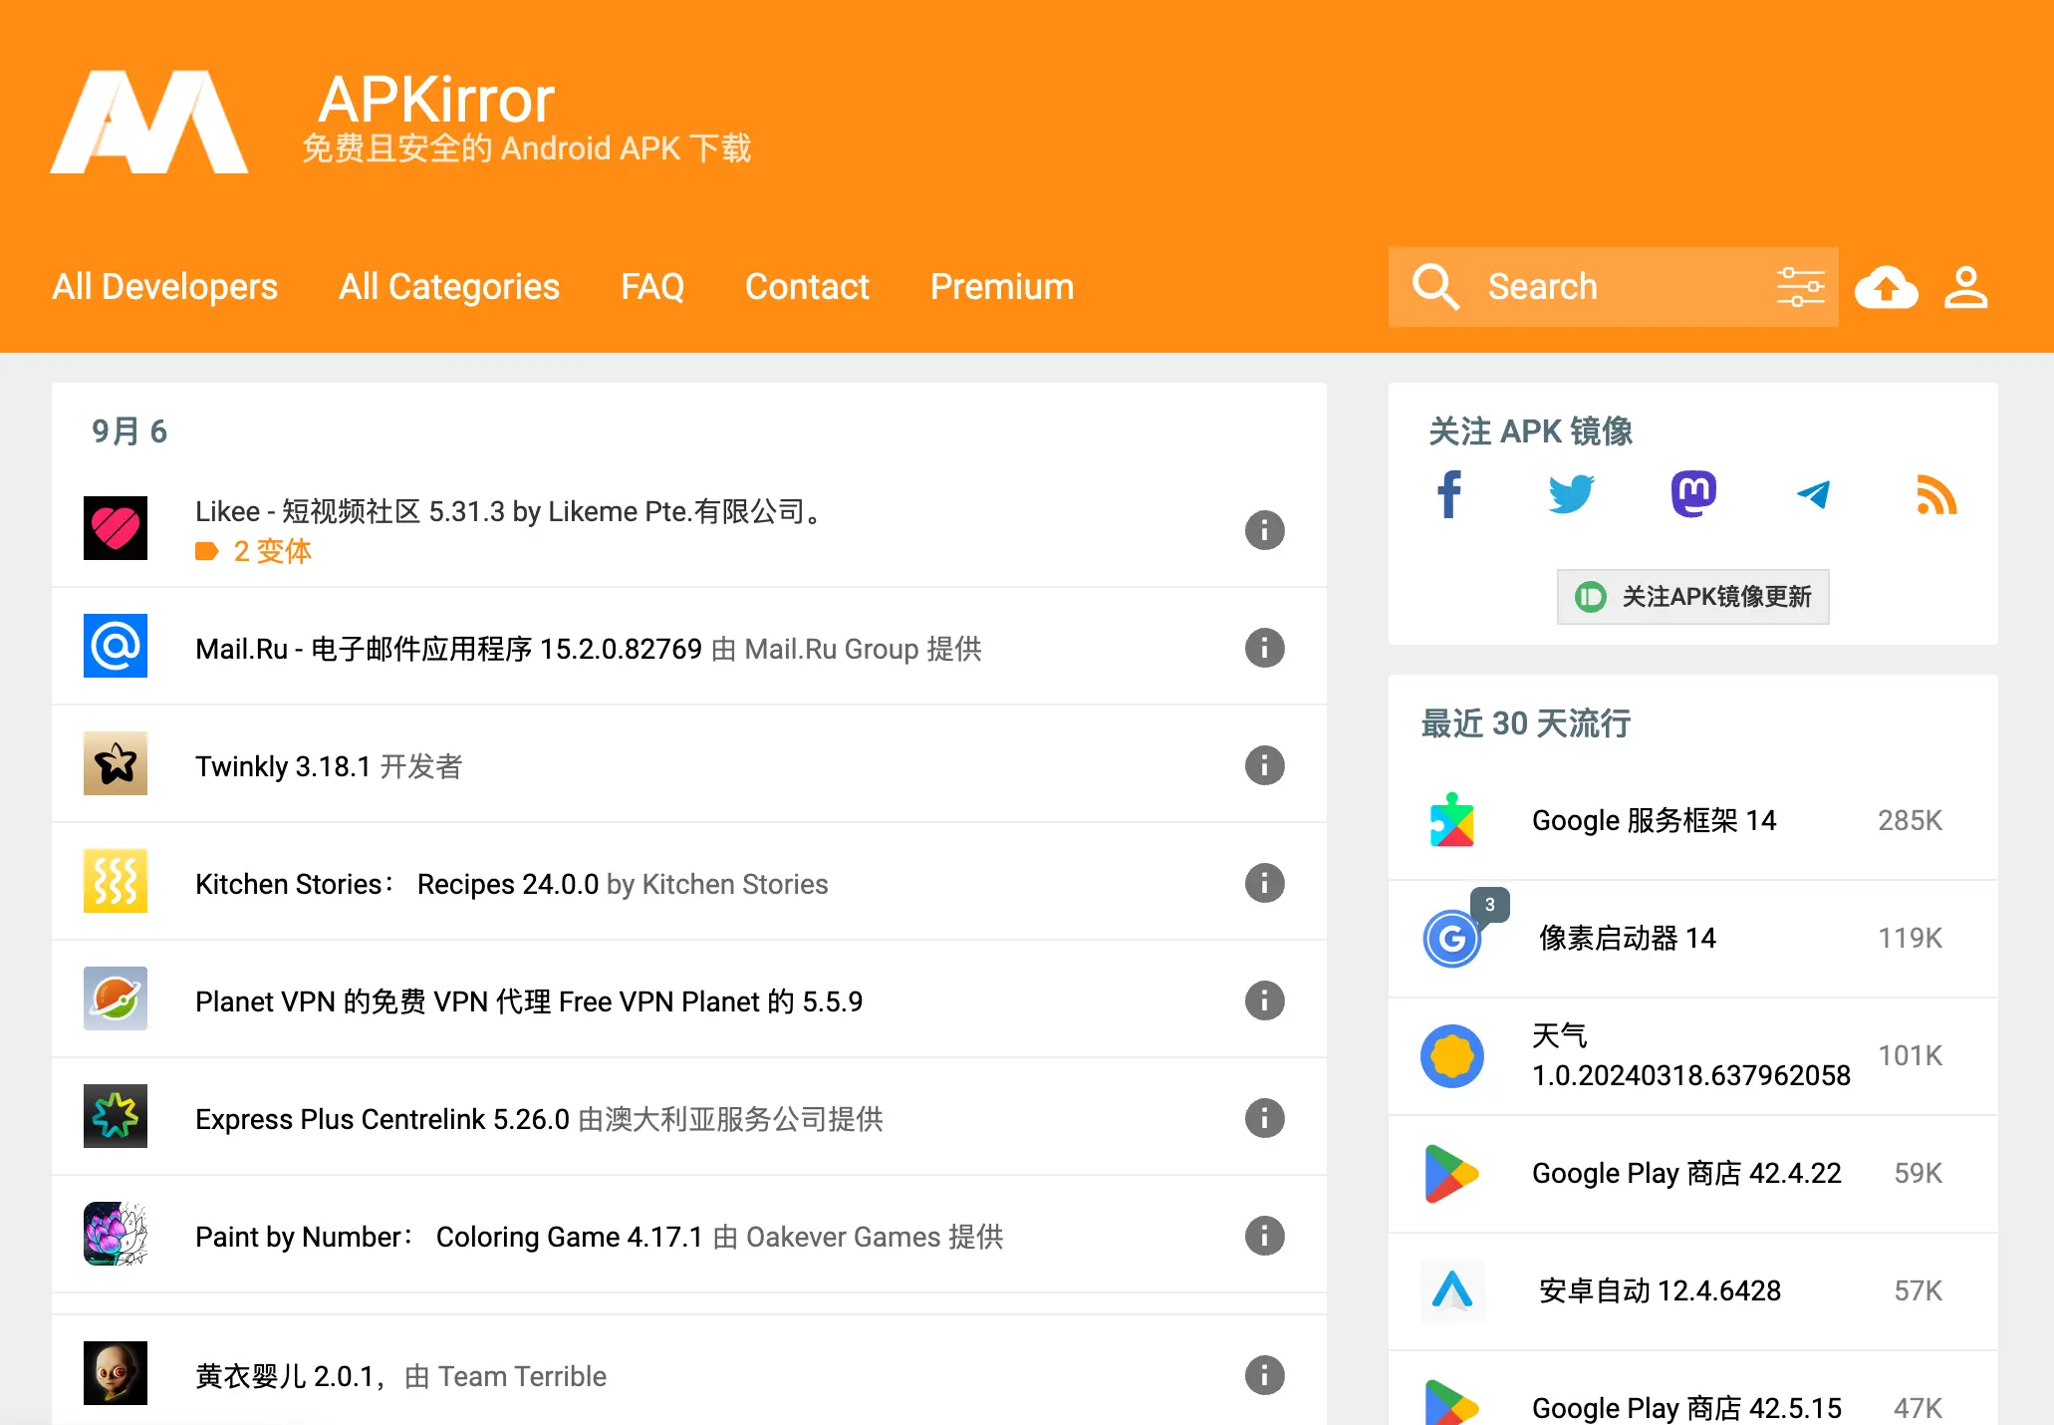The width and height of the screenshot is (2054, 1425).
Task: Toggle the search filter options sliders
Action: tap(1800, 287)
